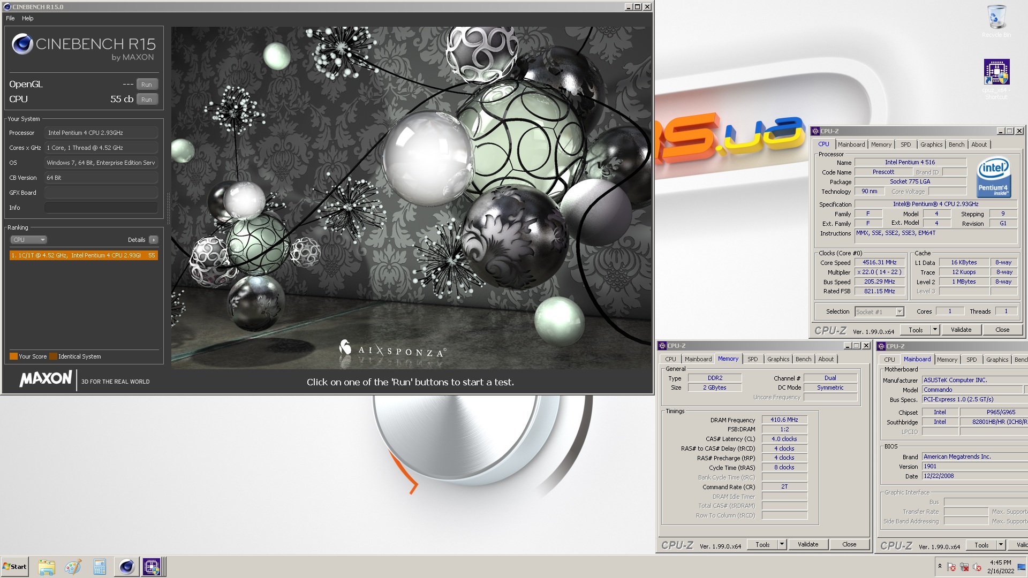Switch to CPU-Z via taskbar icon
1028x578 pixels.
click(x=152, y=567)
